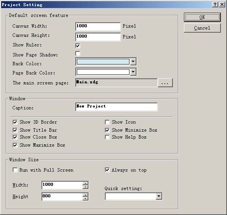Click the Caption text field
Image resolution: width=227 pixels, height=215 pixels.
(x=116, y=107)
